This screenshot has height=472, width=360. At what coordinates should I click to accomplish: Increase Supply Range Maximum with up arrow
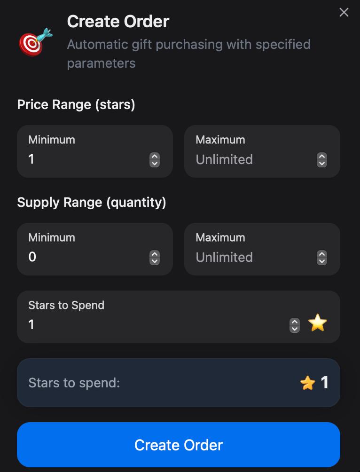tap(322, 254)
